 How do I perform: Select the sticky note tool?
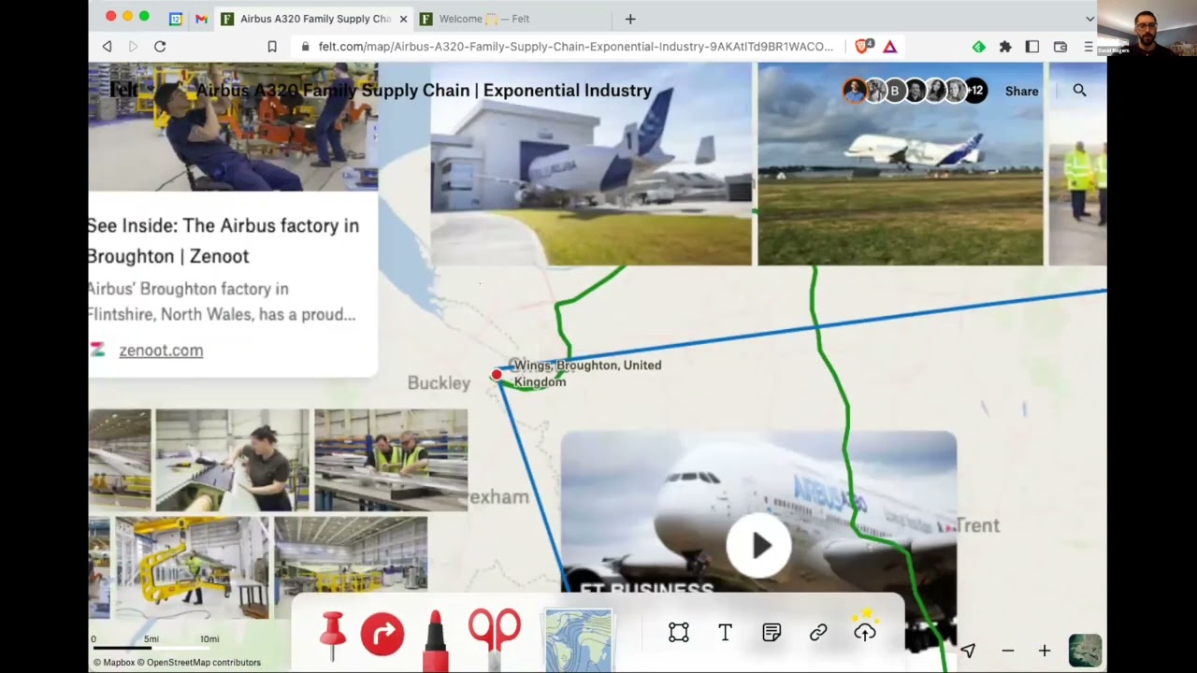click(772, 633)
